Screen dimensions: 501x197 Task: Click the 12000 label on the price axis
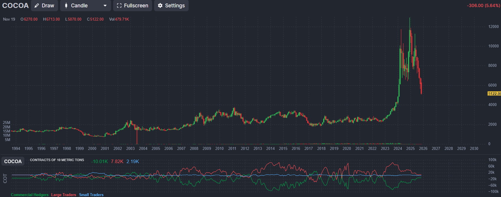(x=493, y=27)
